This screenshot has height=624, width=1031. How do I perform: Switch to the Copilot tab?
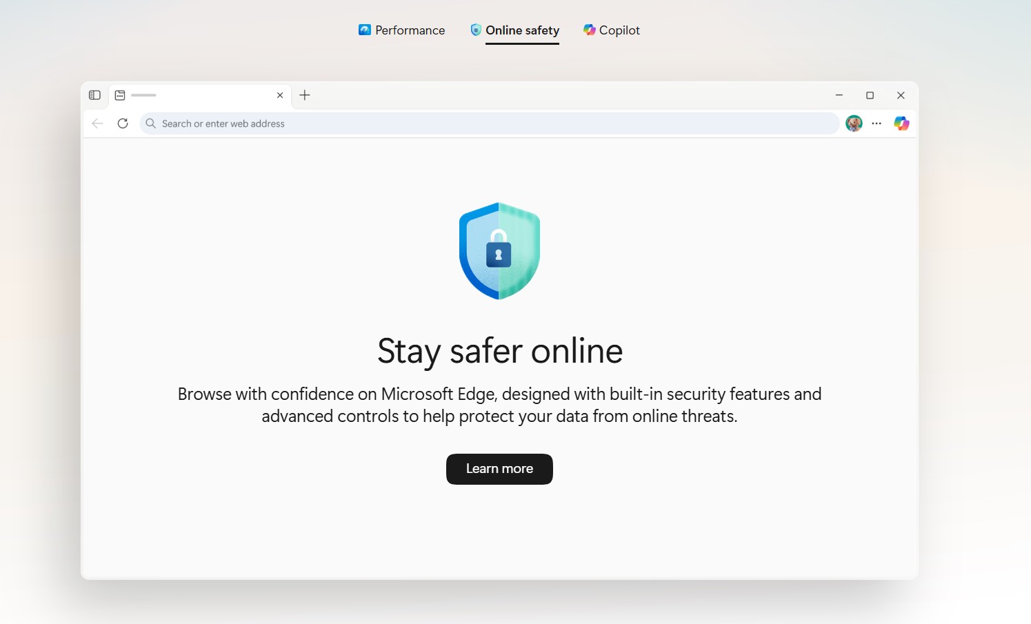612,30
